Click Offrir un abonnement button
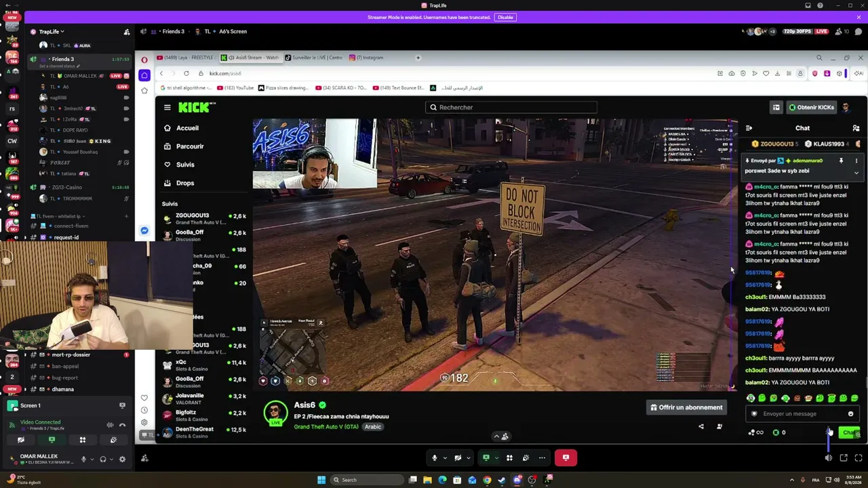The image size is (868, 488). click(686, 407)
